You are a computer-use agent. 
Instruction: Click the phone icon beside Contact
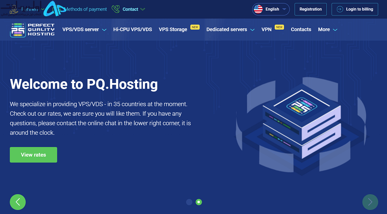pos(115,9)
